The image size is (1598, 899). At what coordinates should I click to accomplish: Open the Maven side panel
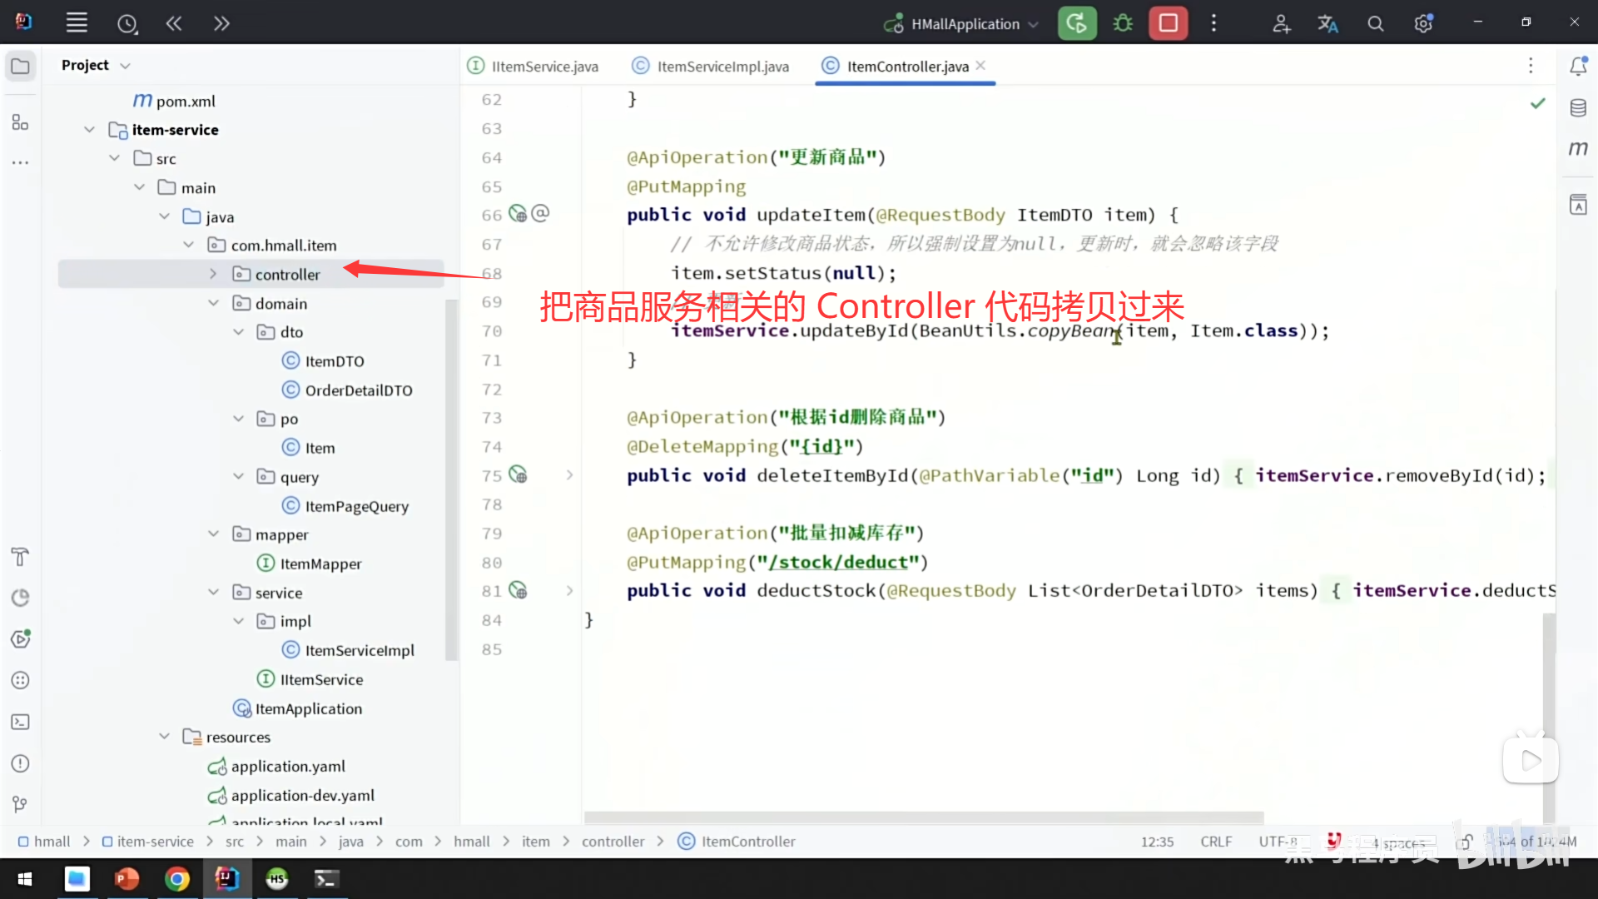(1578, 149)
